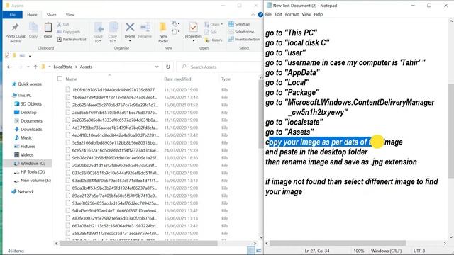This screenshot has height=255, width=454.
Task: Open Properties with checkmark icon
Action: point(194,28)
